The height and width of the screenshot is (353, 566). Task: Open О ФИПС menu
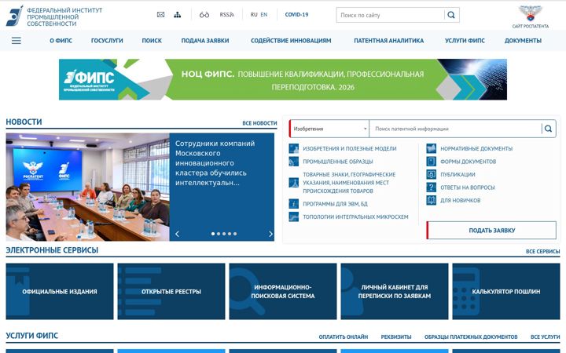click(x=61, y=41)
